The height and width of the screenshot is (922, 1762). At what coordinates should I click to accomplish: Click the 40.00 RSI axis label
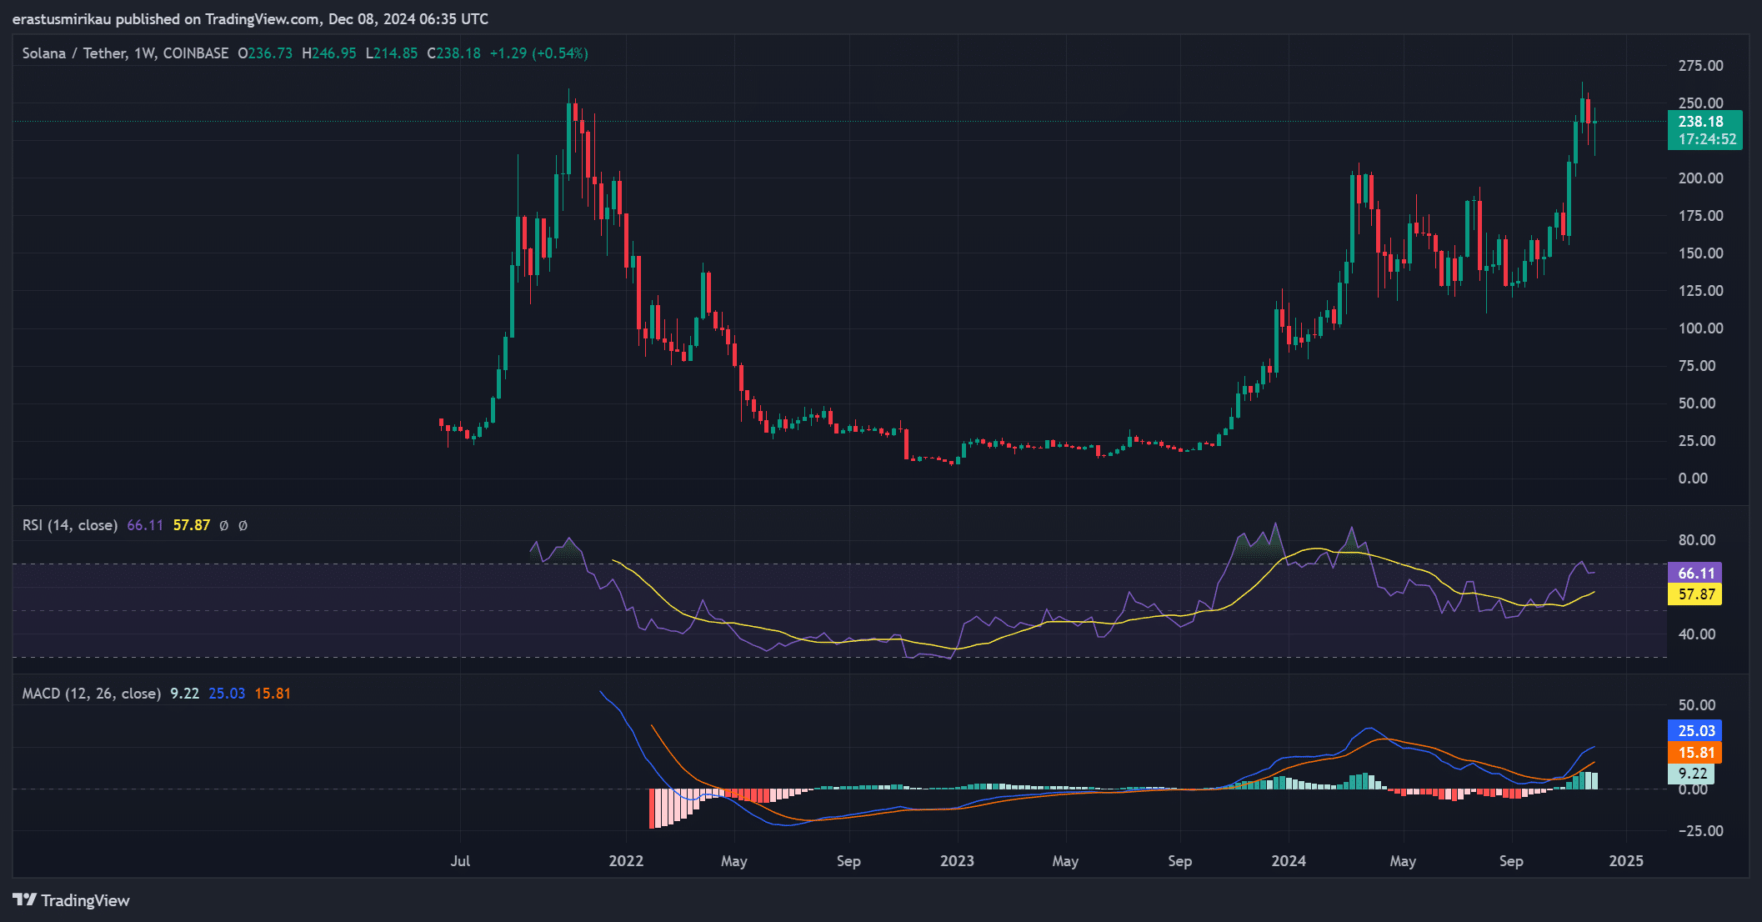pos(1696,634)
